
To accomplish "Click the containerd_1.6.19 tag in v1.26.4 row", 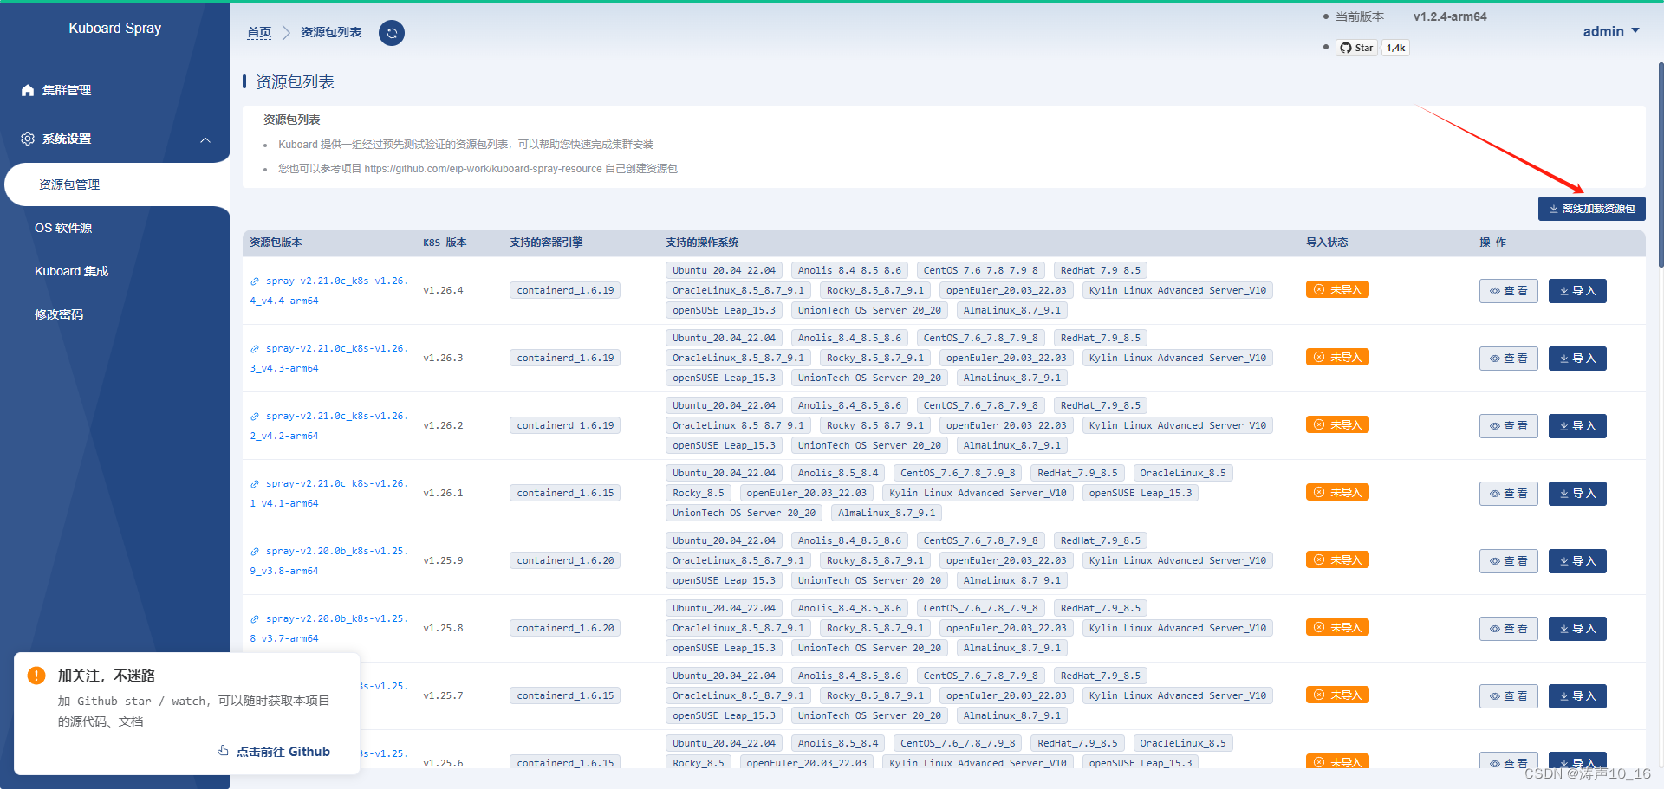I will click(x=565, y=291).
